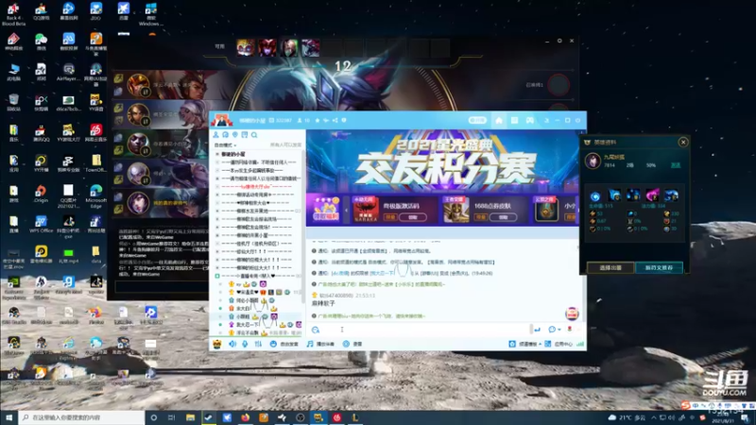Click the send-enter arrow icon of chat input
This screenshot has height=425, width=756.
(537, 330)
